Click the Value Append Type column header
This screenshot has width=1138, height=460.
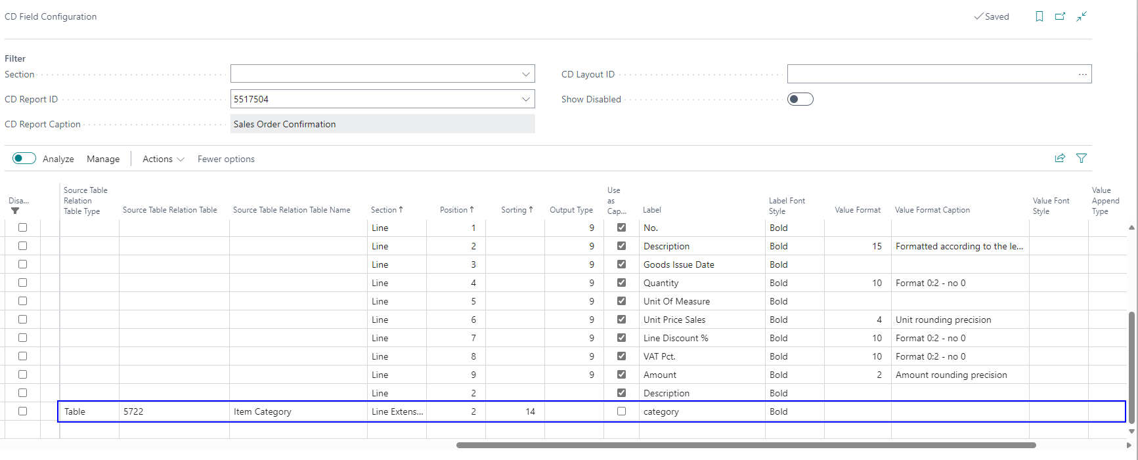click(1105, 201)
